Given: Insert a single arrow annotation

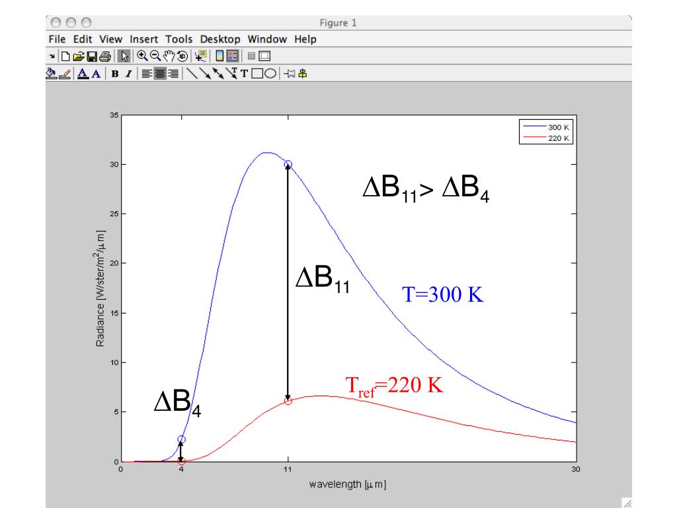Looking at the screenshot, I should point(205,73).
